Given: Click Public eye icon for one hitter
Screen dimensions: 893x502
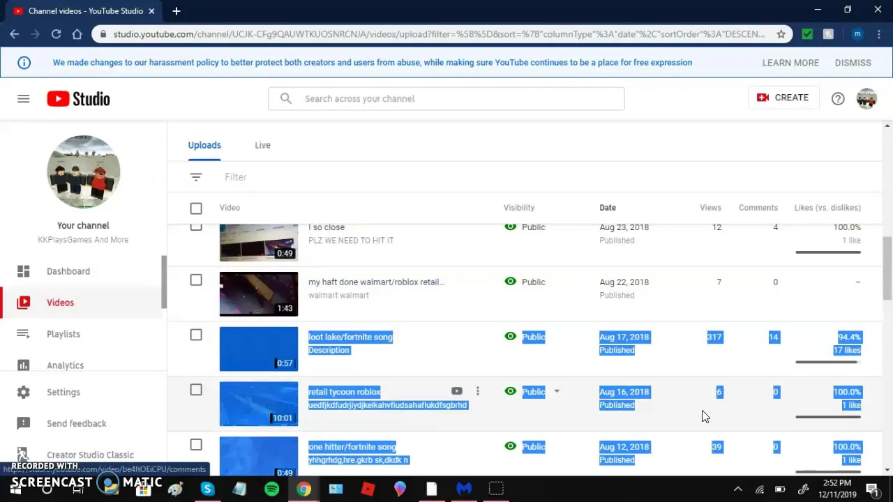Looking at the screenshot, I should coord(511,446).
